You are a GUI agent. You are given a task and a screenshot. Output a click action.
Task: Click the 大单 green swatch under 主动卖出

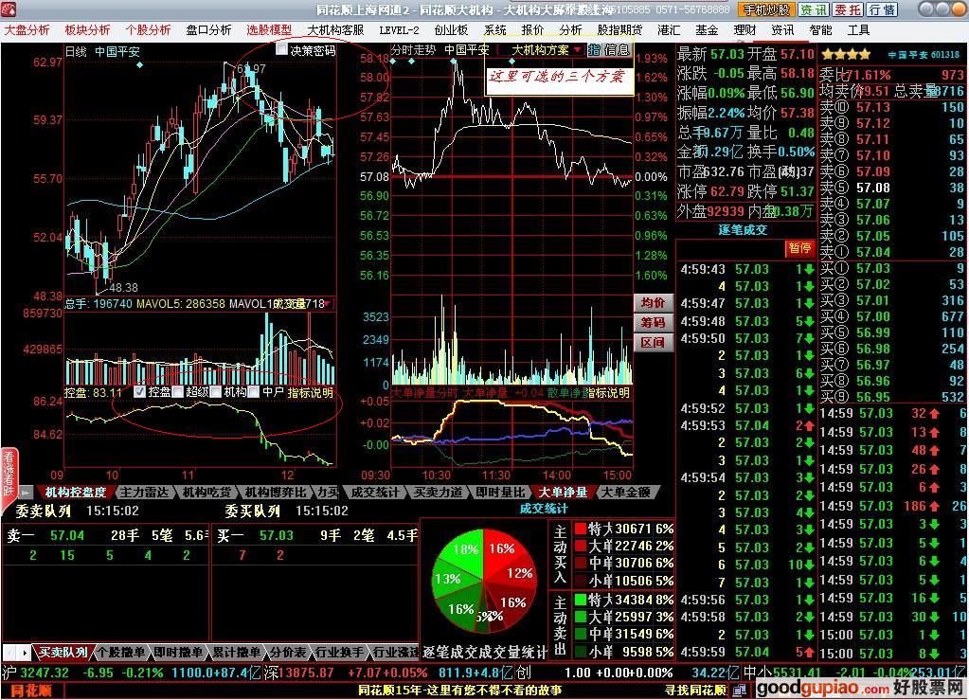pyautogui.click(x=581, y=617)
